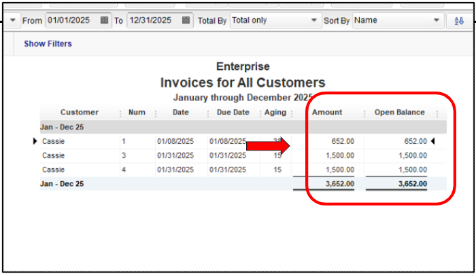Click the Date column header
The height and width of the screenshot is (276, 476).
(x=181, y=113)
